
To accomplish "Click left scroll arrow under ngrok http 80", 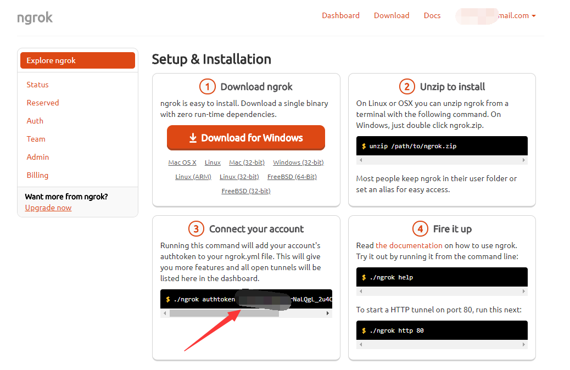I will point(361,344).
